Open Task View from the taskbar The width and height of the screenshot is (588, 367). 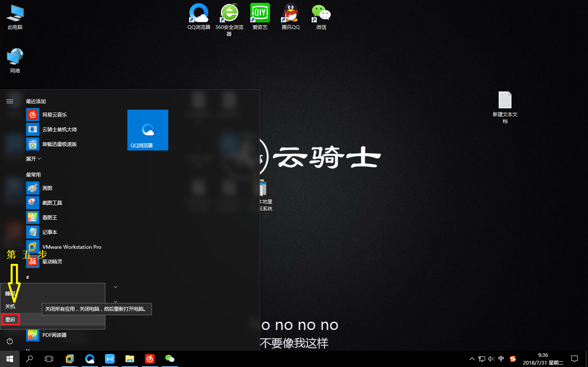click(x=49, y=359)
